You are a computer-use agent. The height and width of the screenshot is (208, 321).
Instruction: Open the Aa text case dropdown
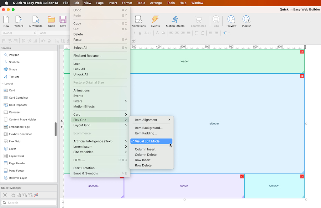click(x=148, y=33)
